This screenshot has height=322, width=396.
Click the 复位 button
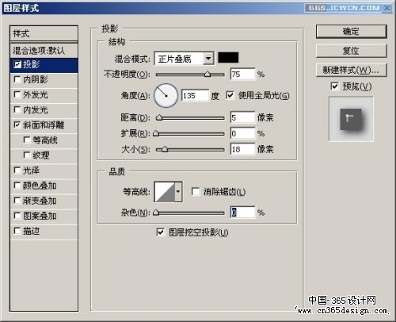click(x=351, y=51)
